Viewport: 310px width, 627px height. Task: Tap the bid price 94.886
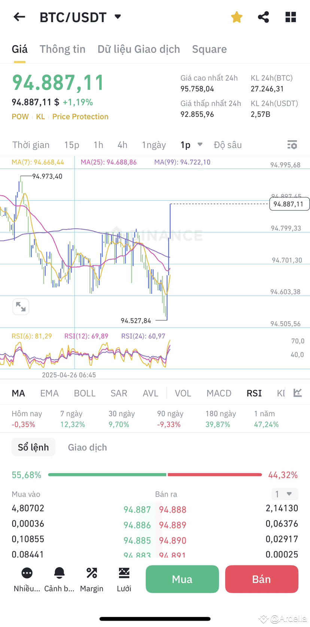pyautogui.click(x=137, y=525)
